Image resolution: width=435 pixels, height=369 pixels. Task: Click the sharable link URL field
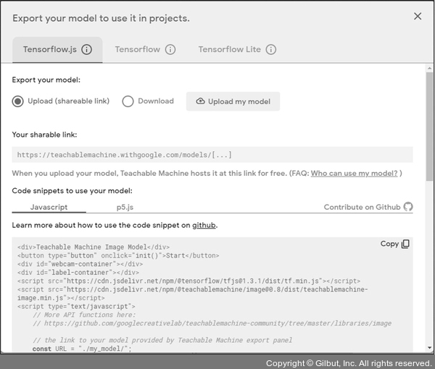[212, 155]
